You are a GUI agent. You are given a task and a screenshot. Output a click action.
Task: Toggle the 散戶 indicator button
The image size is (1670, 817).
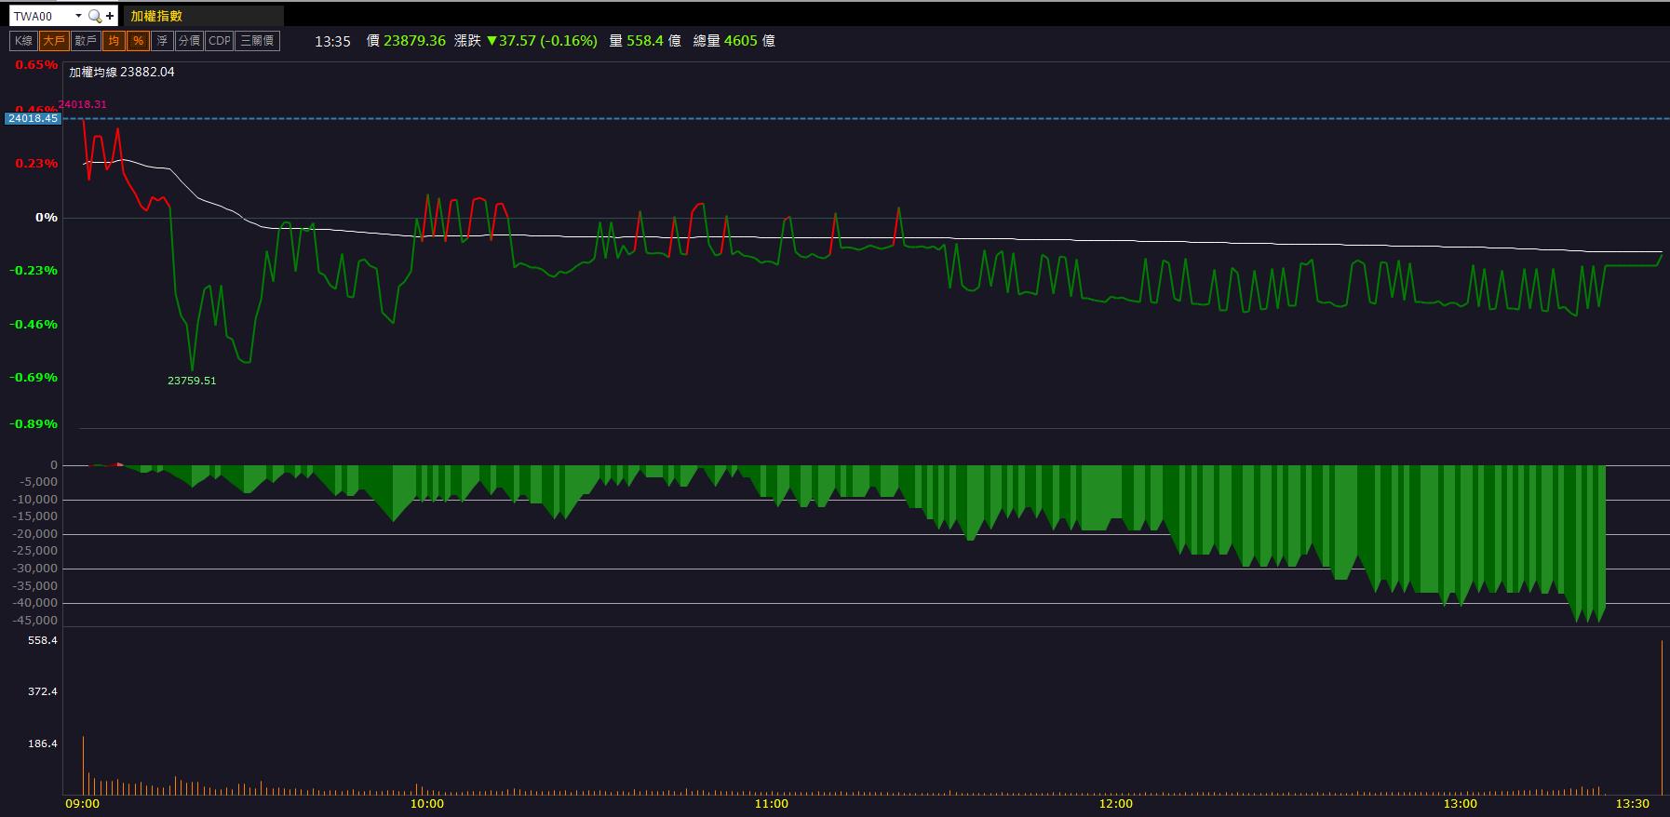click(86, 41)
